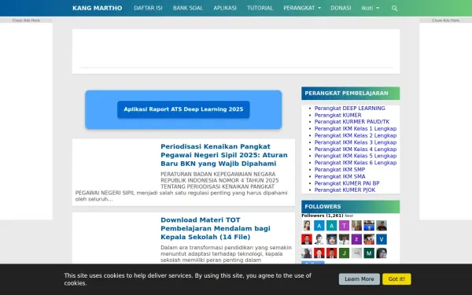The image size is (472, 295).
Task: Select the purple 'T' follower avatar
Action: click(344, 226)
